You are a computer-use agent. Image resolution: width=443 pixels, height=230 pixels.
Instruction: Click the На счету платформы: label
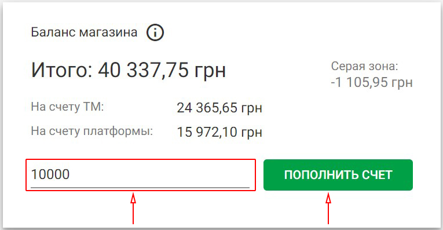click(92, 132)
